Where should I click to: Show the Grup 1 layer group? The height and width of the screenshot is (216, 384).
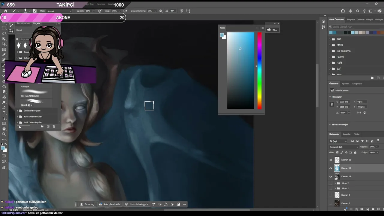(331, 188)
